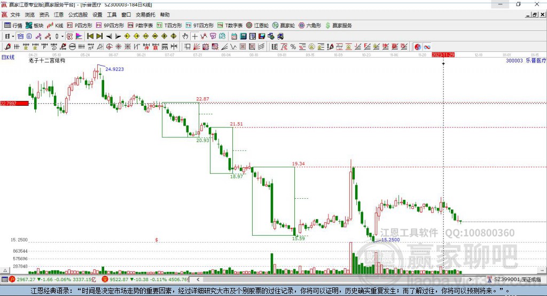Click the stock code 300003
547x296 pixels.
pyautogui.click(x=514, y=61)
